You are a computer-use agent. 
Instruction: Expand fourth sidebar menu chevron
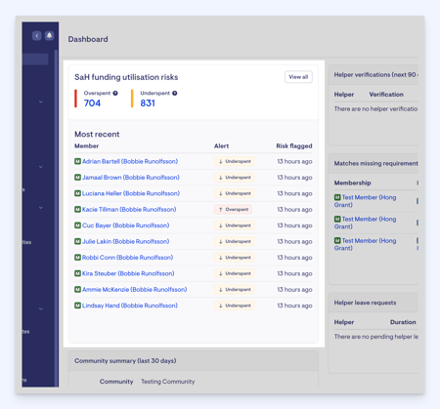[x=41, y=308]
